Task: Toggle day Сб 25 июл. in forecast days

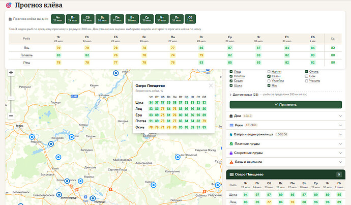Action: (x=87, y=19)
